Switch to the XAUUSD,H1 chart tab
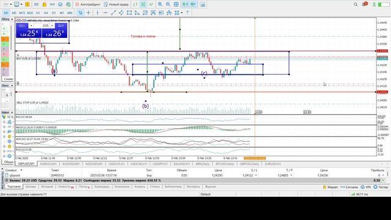391x220 pixels. point(181,164)
